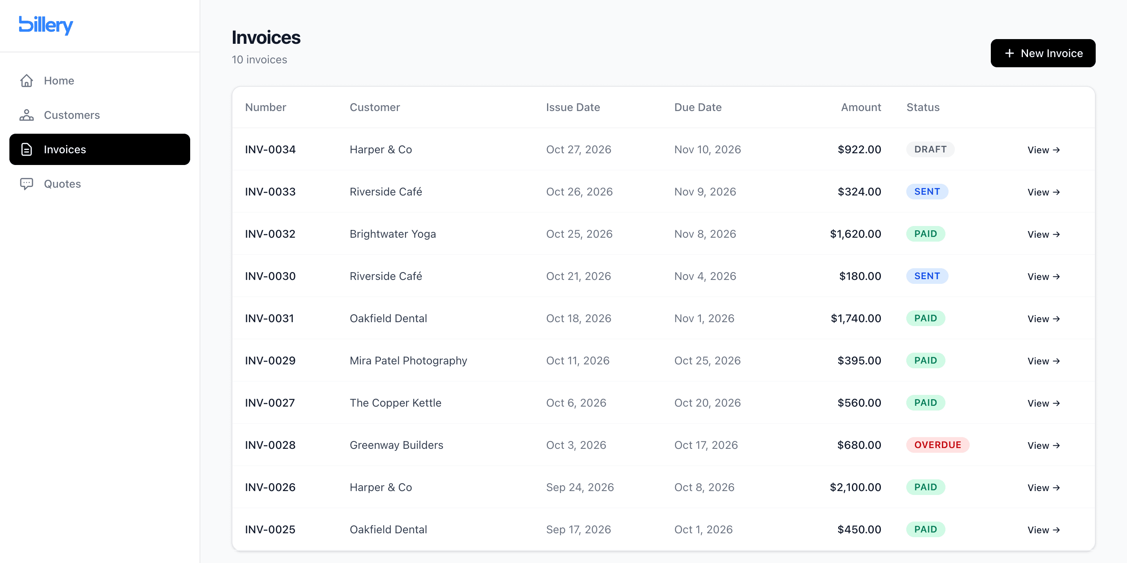This screenshot has width=1127, height=563.
Task: Click invoice number INV-0026
Action: pyautogui.click(x=270, y=487)
